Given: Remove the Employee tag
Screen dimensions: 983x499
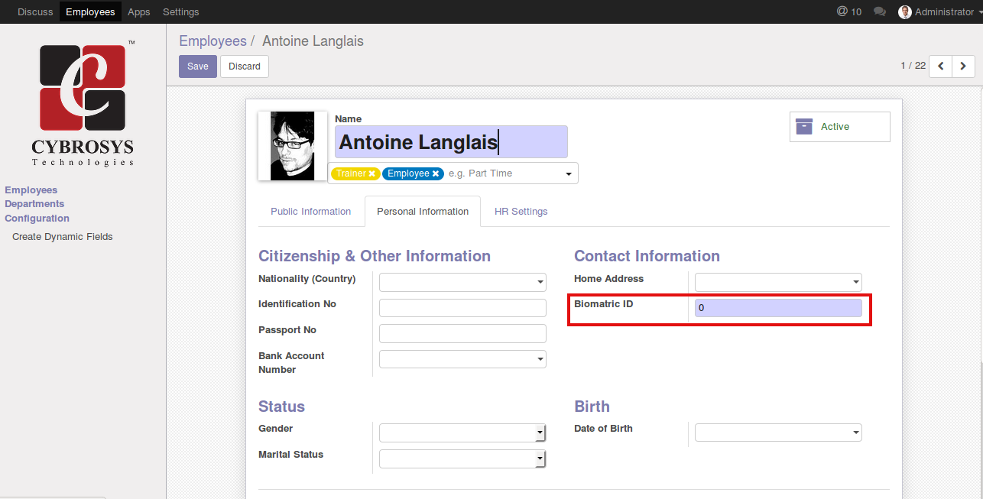Looking at the screenshot, I should pos(436,173).
